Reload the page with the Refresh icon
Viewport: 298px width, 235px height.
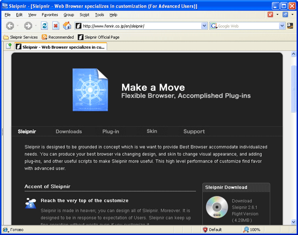point(45,26)
